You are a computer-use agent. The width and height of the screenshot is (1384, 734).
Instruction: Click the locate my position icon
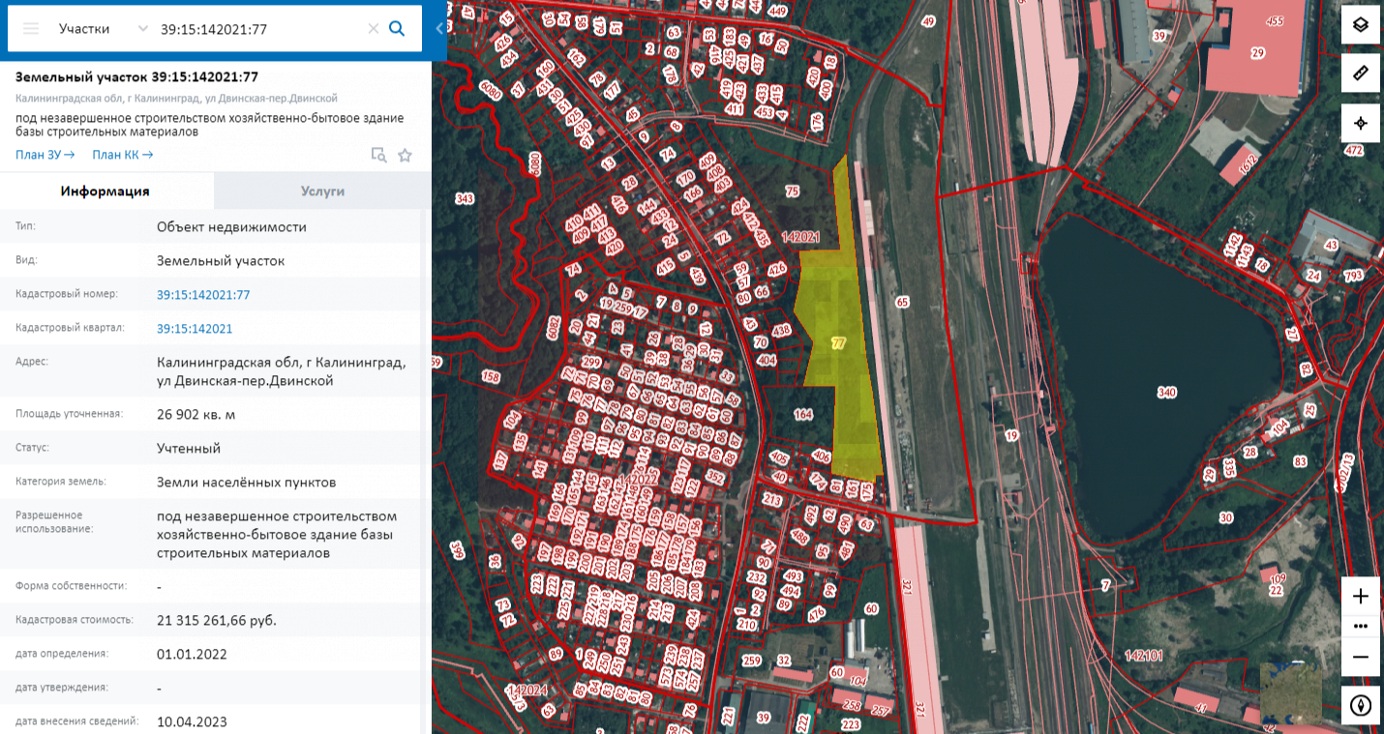point(1360,123)
